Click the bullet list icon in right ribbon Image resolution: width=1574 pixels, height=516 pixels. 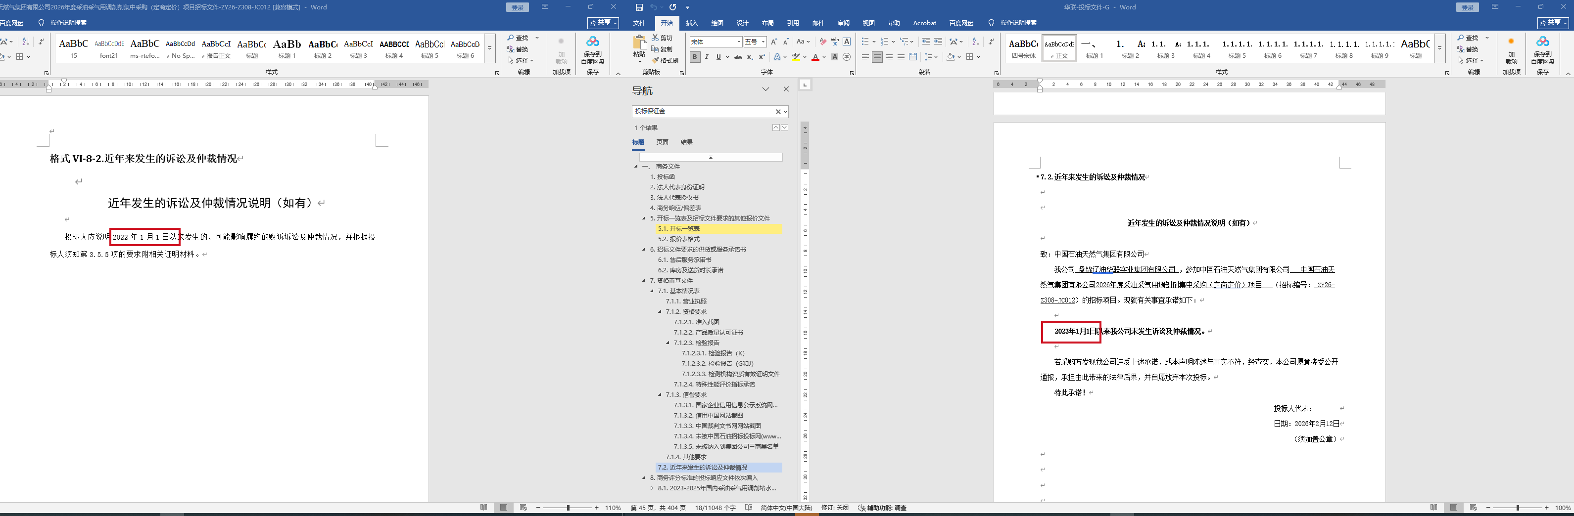pos(864,42)
